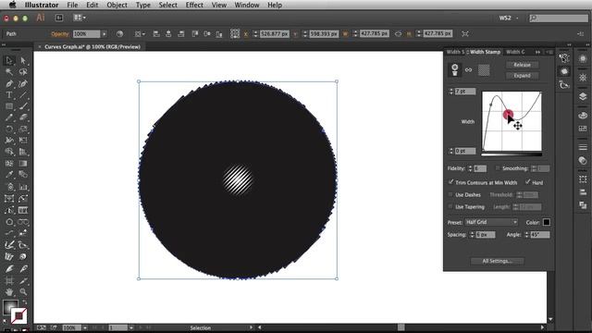Click the stamp icon in Width Stamp panel
Screen dimensions: 592x333
[454, 69]
